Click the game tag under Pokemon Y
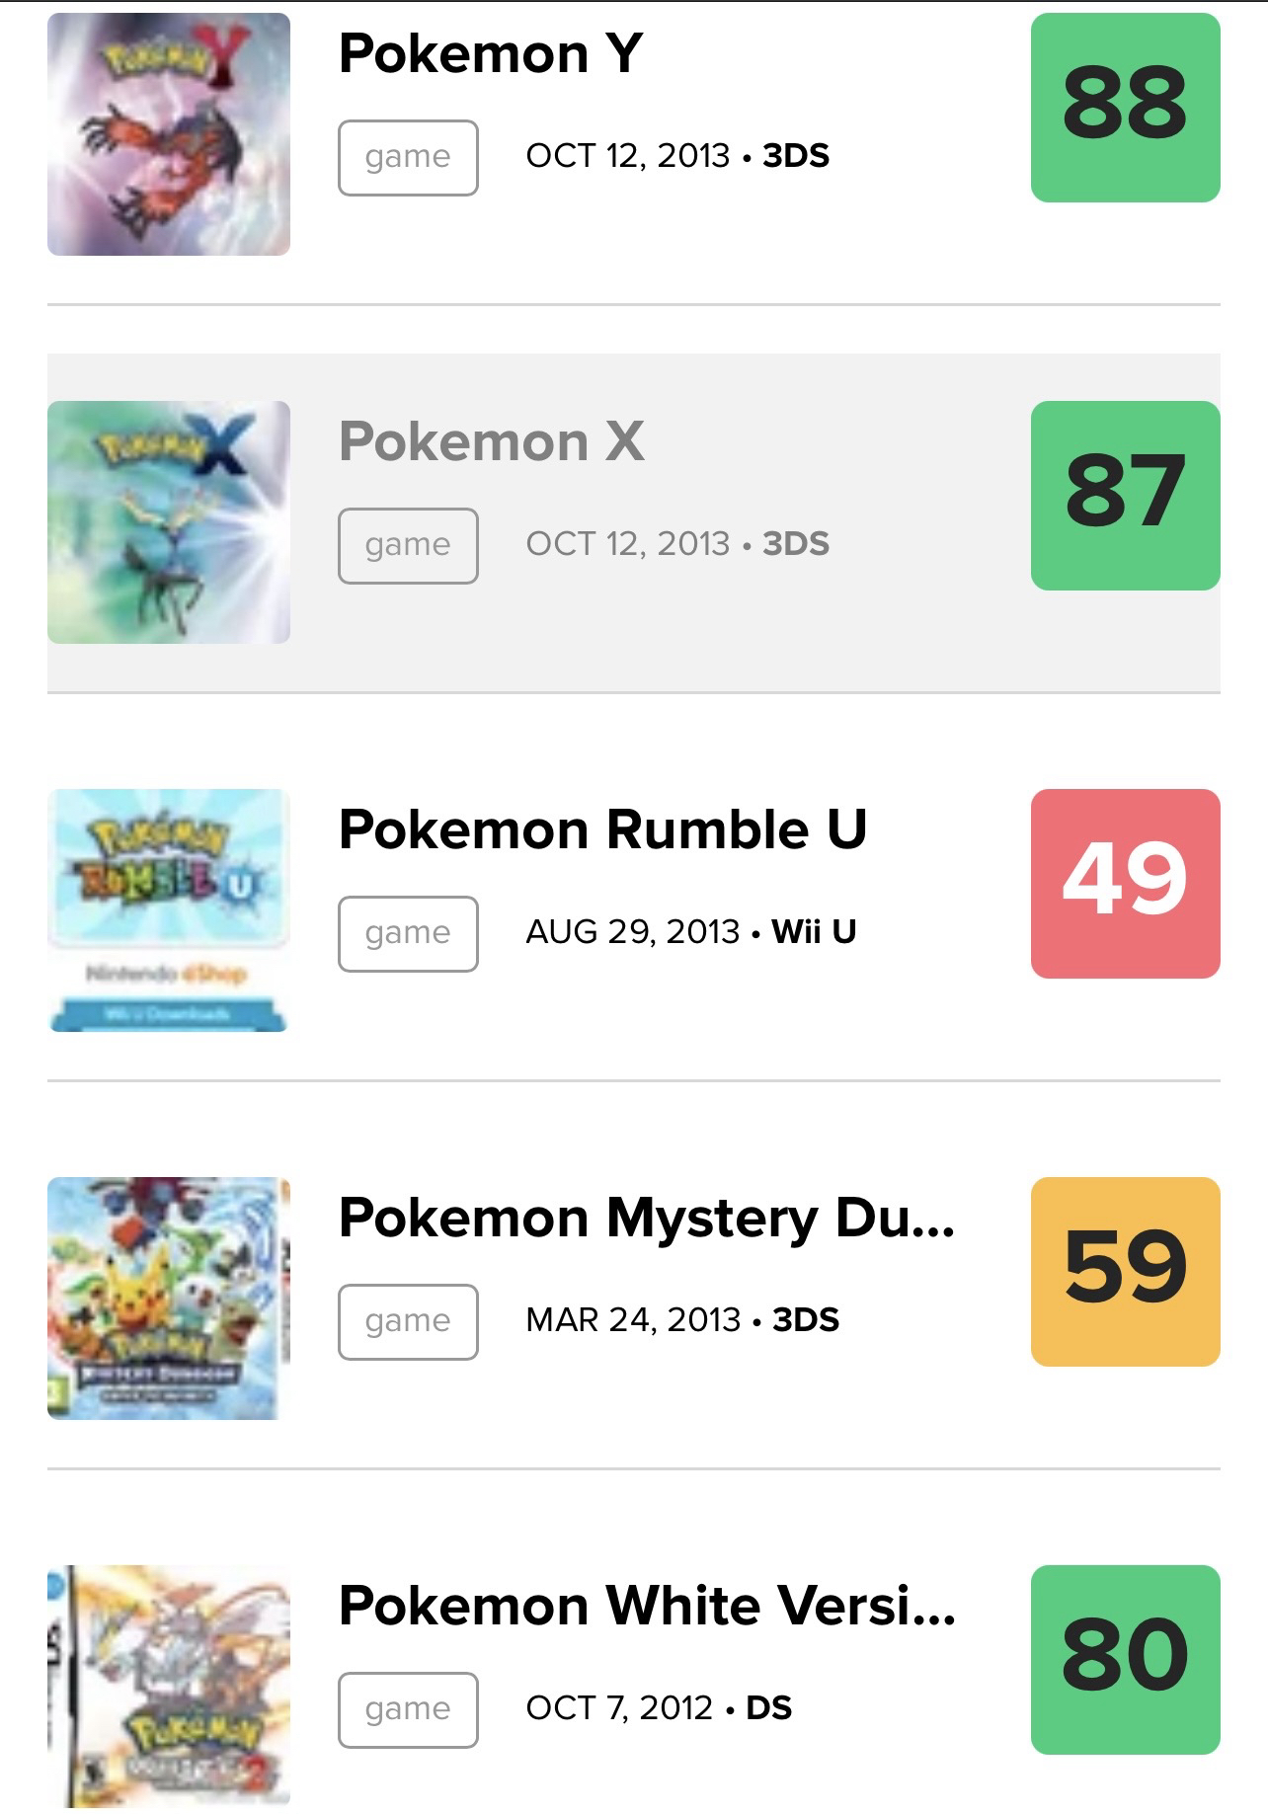This screenshot has height=1814, width=1268. point(408,158)
